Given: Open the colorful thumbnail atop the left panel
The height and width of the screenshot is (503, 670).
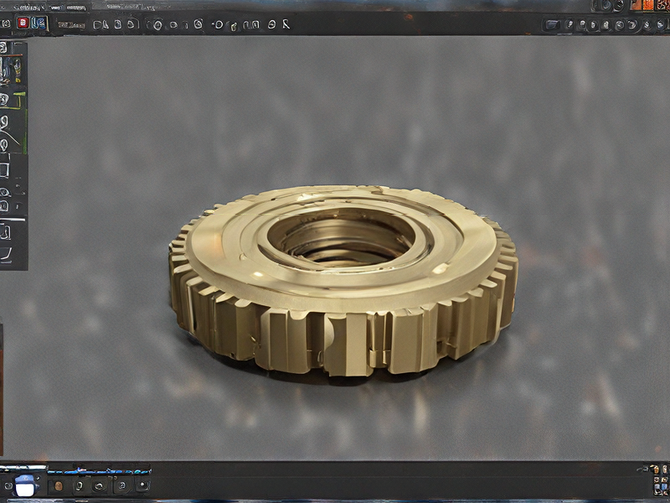Looking at the screenshot, I should click(10, 71).
